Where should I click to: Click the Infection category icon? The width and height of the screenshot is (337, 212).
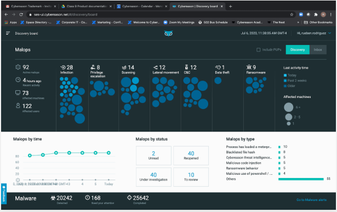tap(63, 67)
